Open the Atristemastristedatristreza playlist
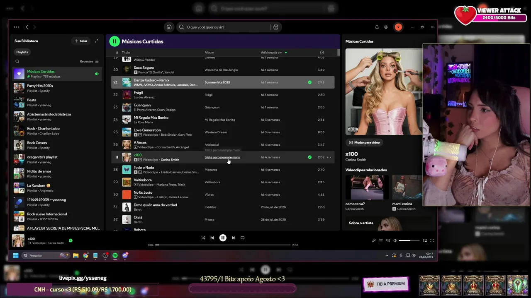Viewport: 531px width, 298px height. (x=57, y=117)
